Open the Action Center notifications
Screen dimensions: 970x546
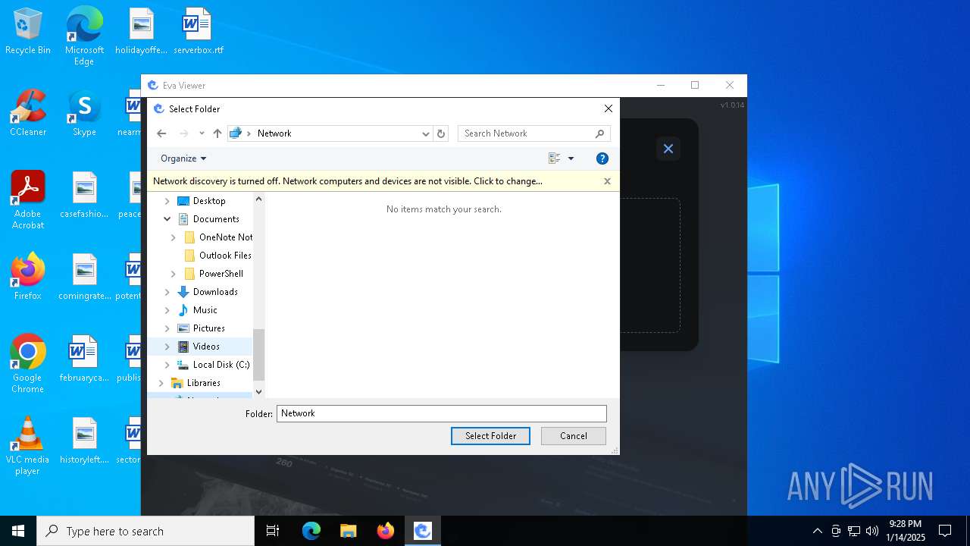tap(945, 531)
